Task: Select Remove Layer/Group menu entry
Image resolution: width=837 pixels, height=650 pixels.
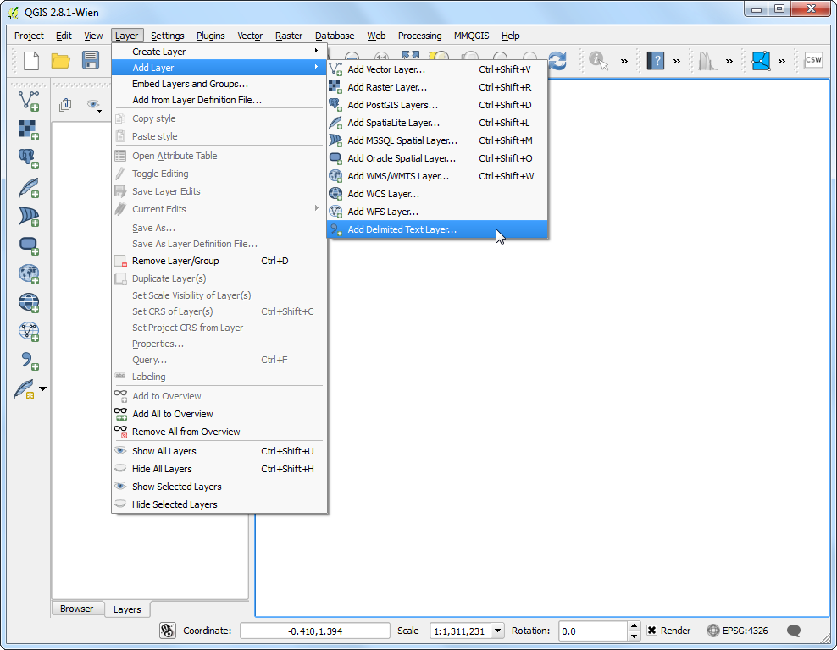Action: (219, 261)
